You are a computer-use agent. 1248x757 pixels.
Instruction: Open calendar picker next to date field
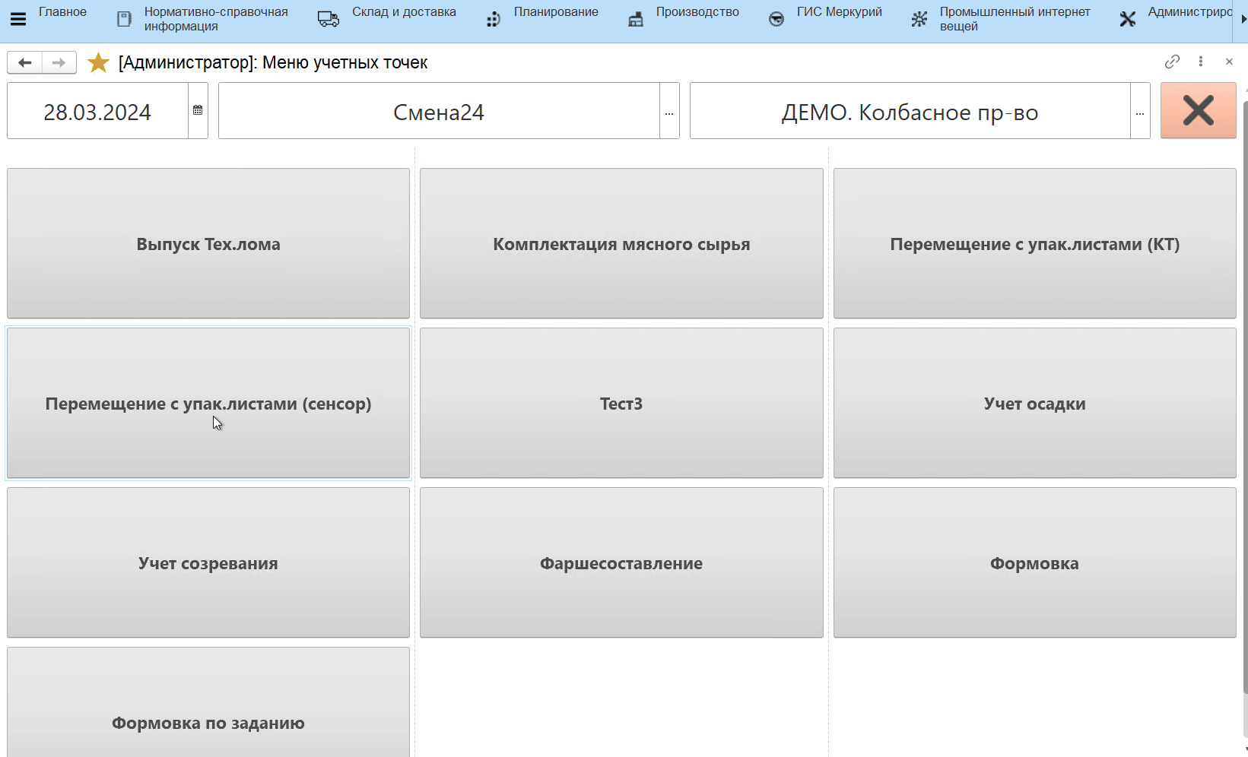[x=198, y=111]
